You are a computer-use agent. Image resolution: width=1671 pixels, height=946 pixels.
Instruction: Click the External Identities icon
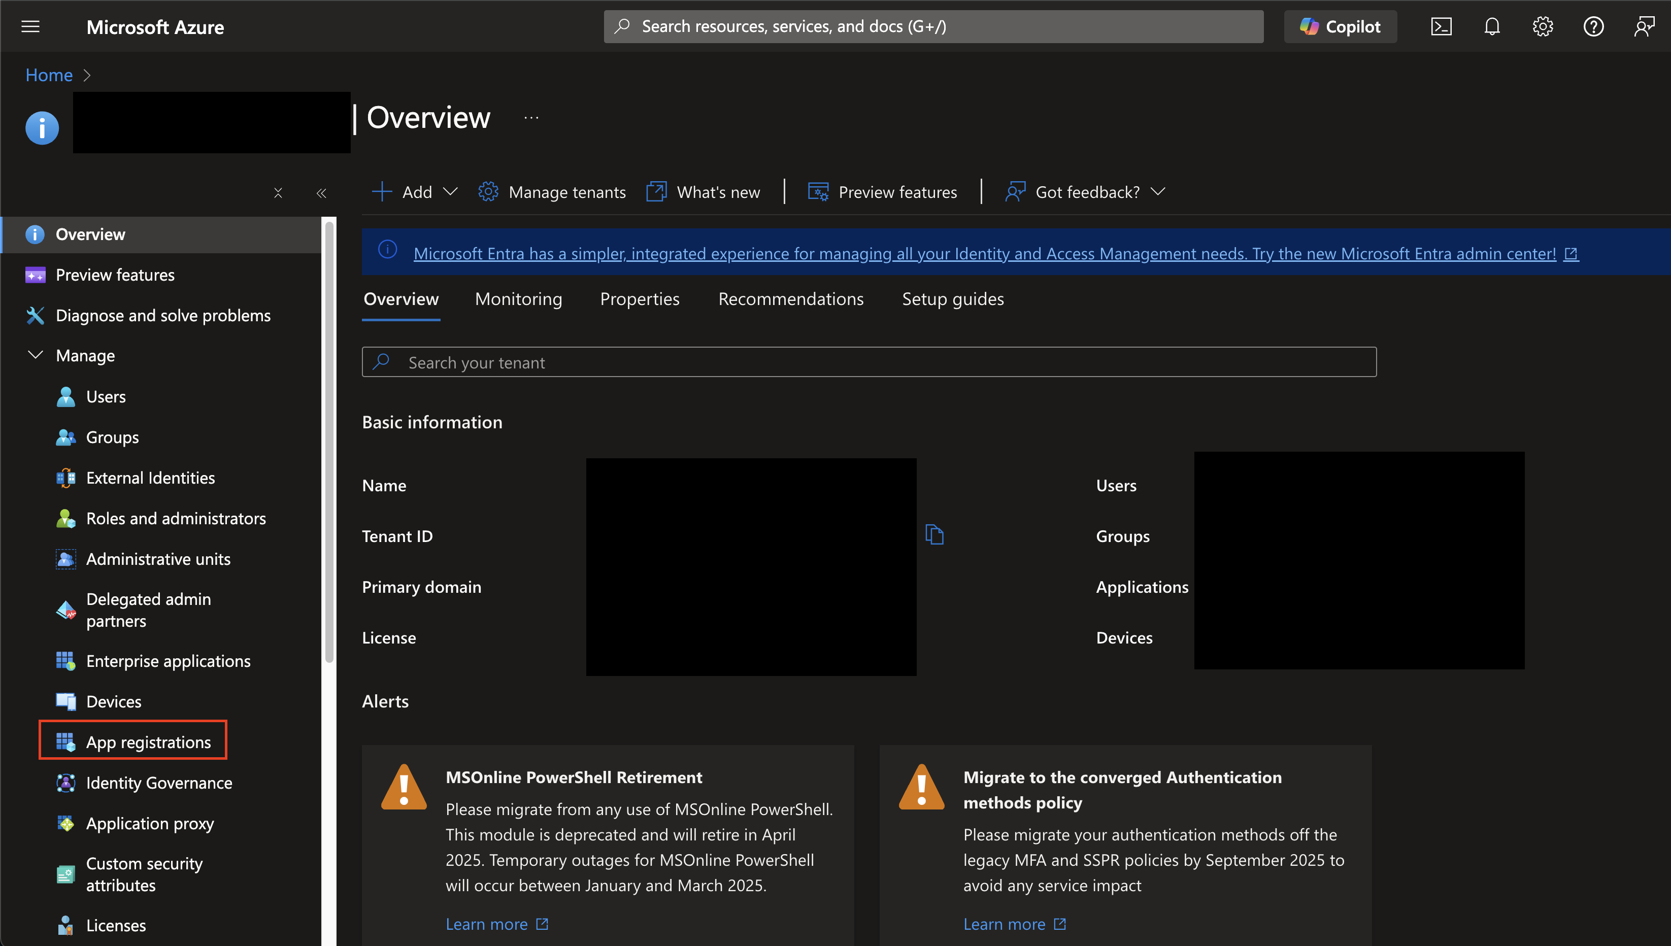click(x=65, y=477)
